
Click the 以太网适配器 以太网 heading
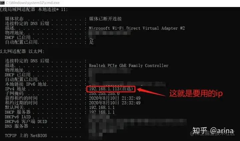[x=22, y=51]
